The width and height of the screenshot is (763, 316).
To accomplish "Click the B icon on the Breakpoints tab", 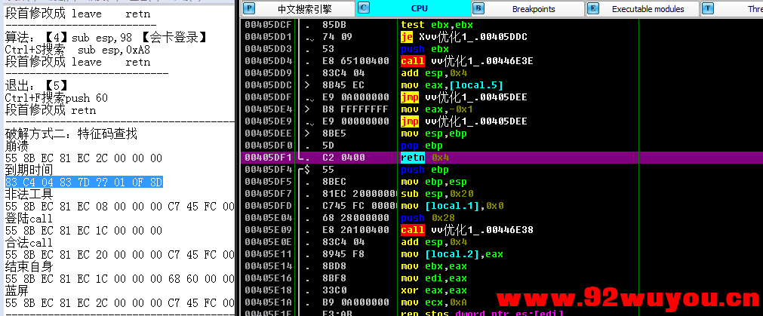I will (x=478, y=8).
